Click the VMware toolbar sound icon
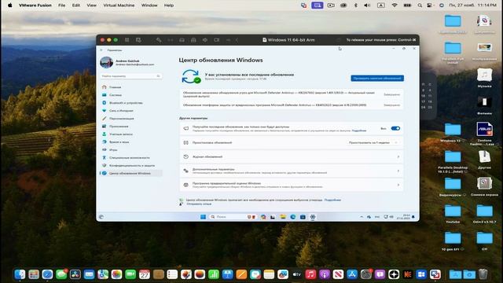 [x=205, y=40]
